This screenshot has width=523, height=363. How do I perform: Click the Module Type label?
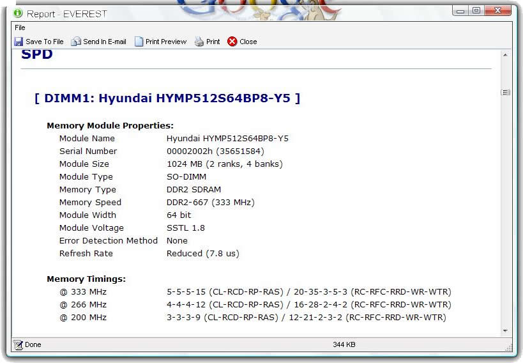pos(86,177)
